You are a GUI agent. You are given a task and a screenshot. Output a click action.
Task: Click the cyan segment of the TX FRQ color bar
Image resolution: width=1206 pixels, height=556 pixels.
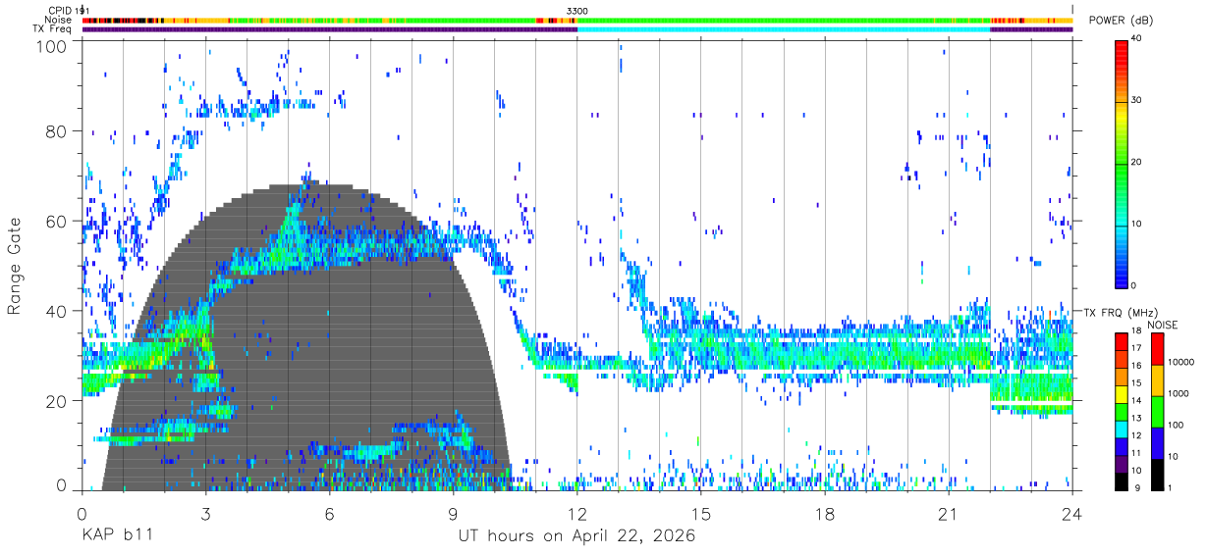point(1121,430)
